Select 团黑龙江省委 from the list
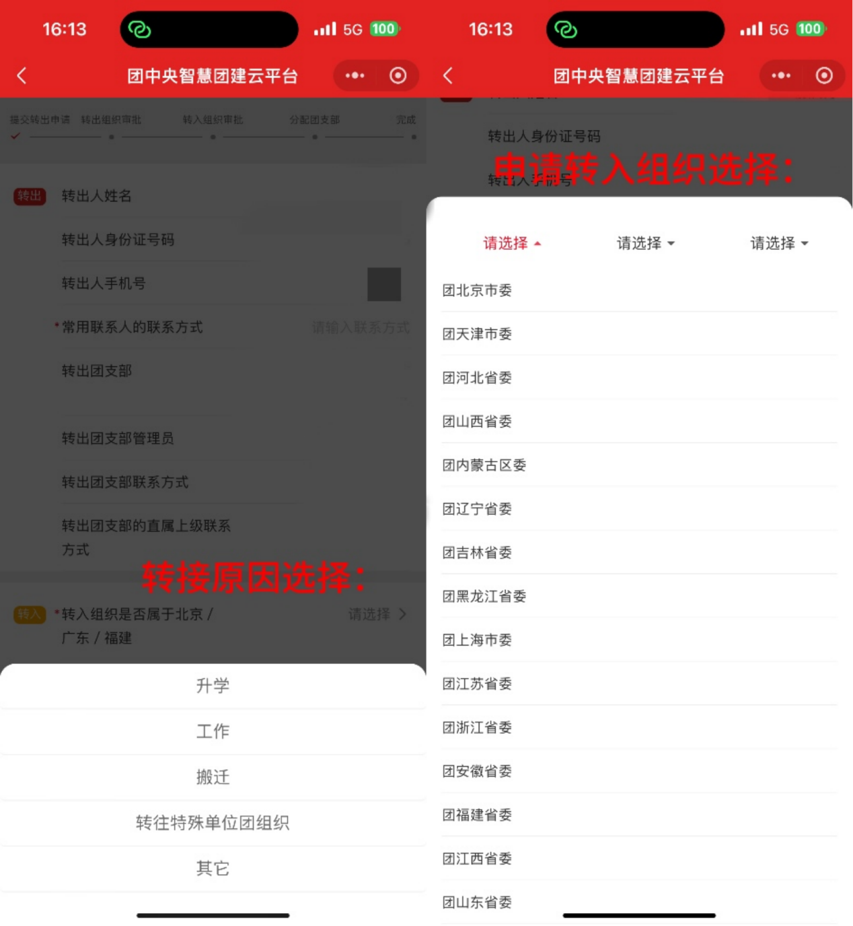The width and height of the screenshot is (853, 926). 639,597
